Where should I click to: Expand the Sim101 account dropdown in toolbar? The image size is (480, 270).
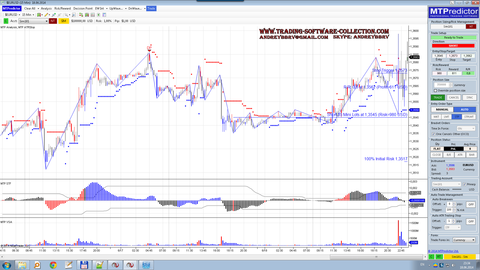(x=46, y=21)
